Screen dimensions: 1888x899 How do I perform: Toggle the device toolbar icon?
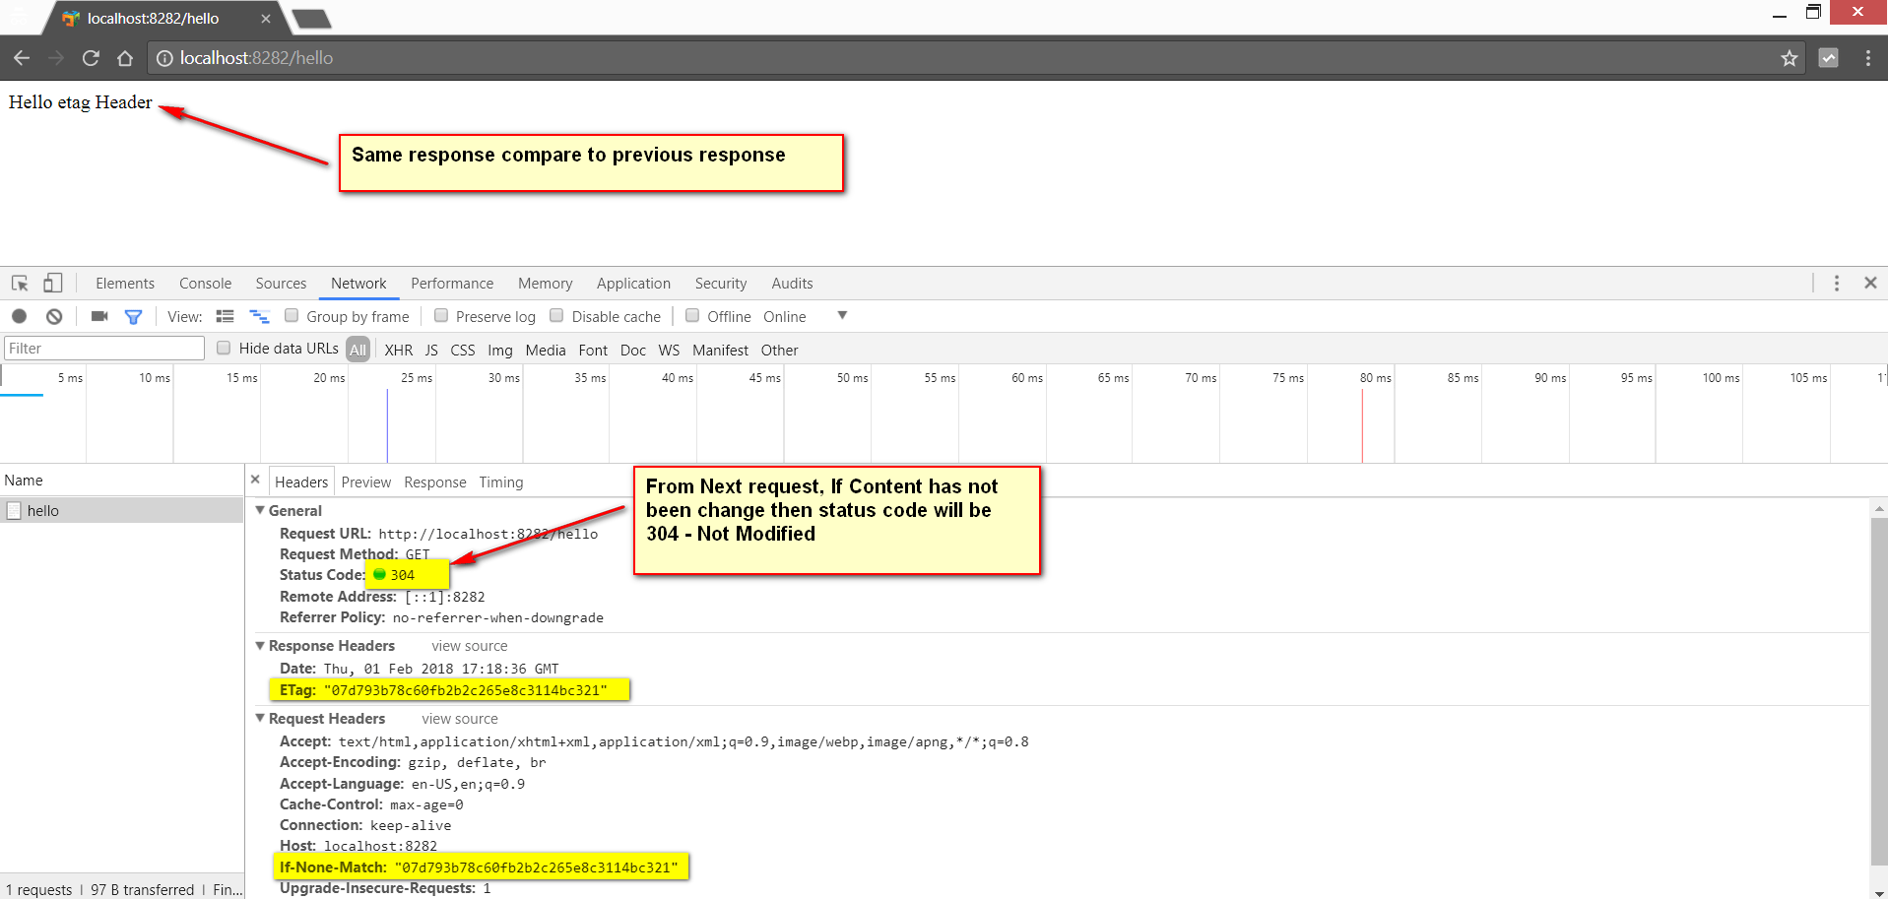click(53, 284)
